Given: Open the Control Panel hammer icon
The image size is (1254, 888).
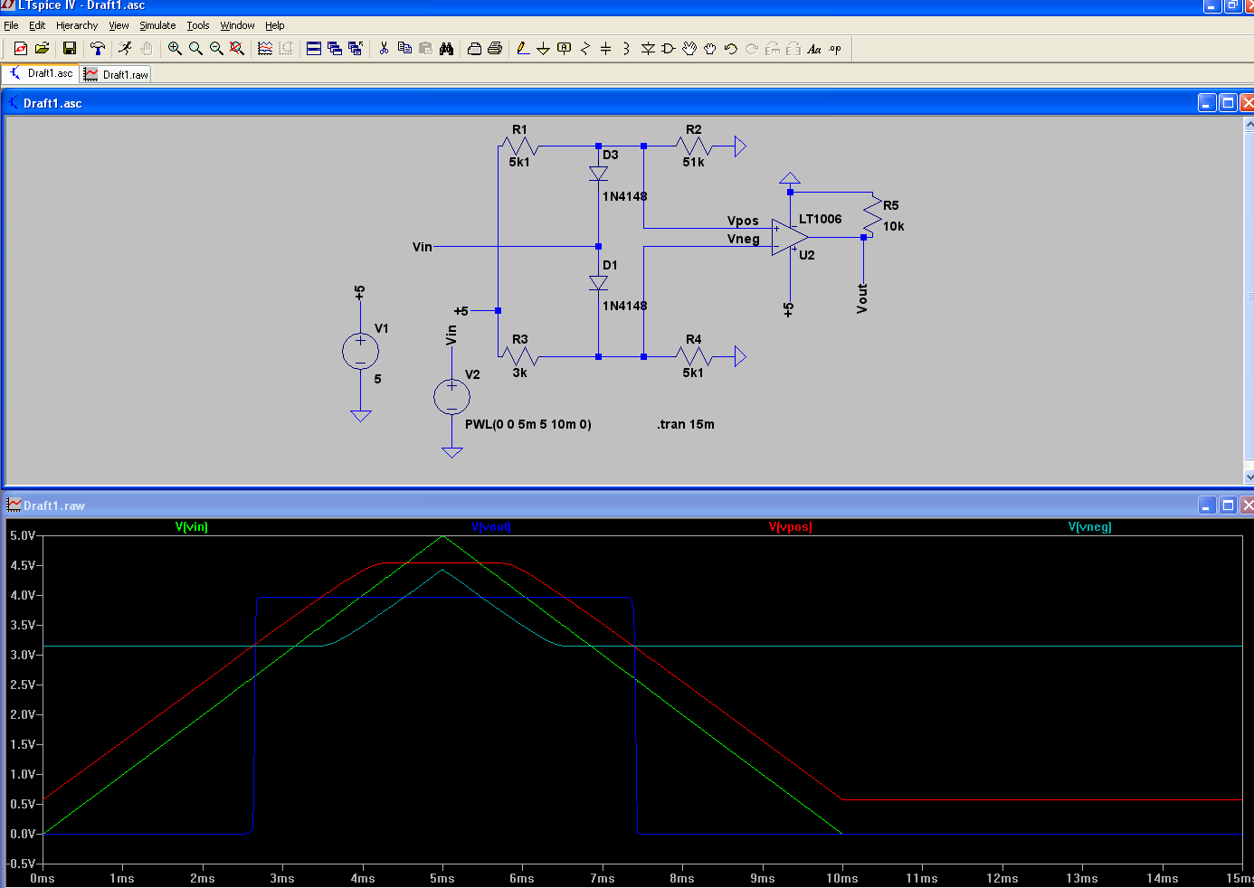Looking at the screenshot, I should point(97,49).
